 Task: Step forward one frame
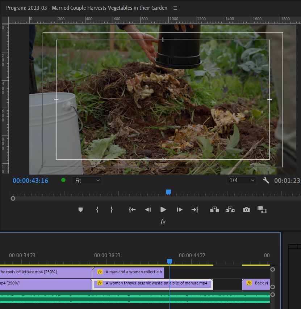pos(179,210)
